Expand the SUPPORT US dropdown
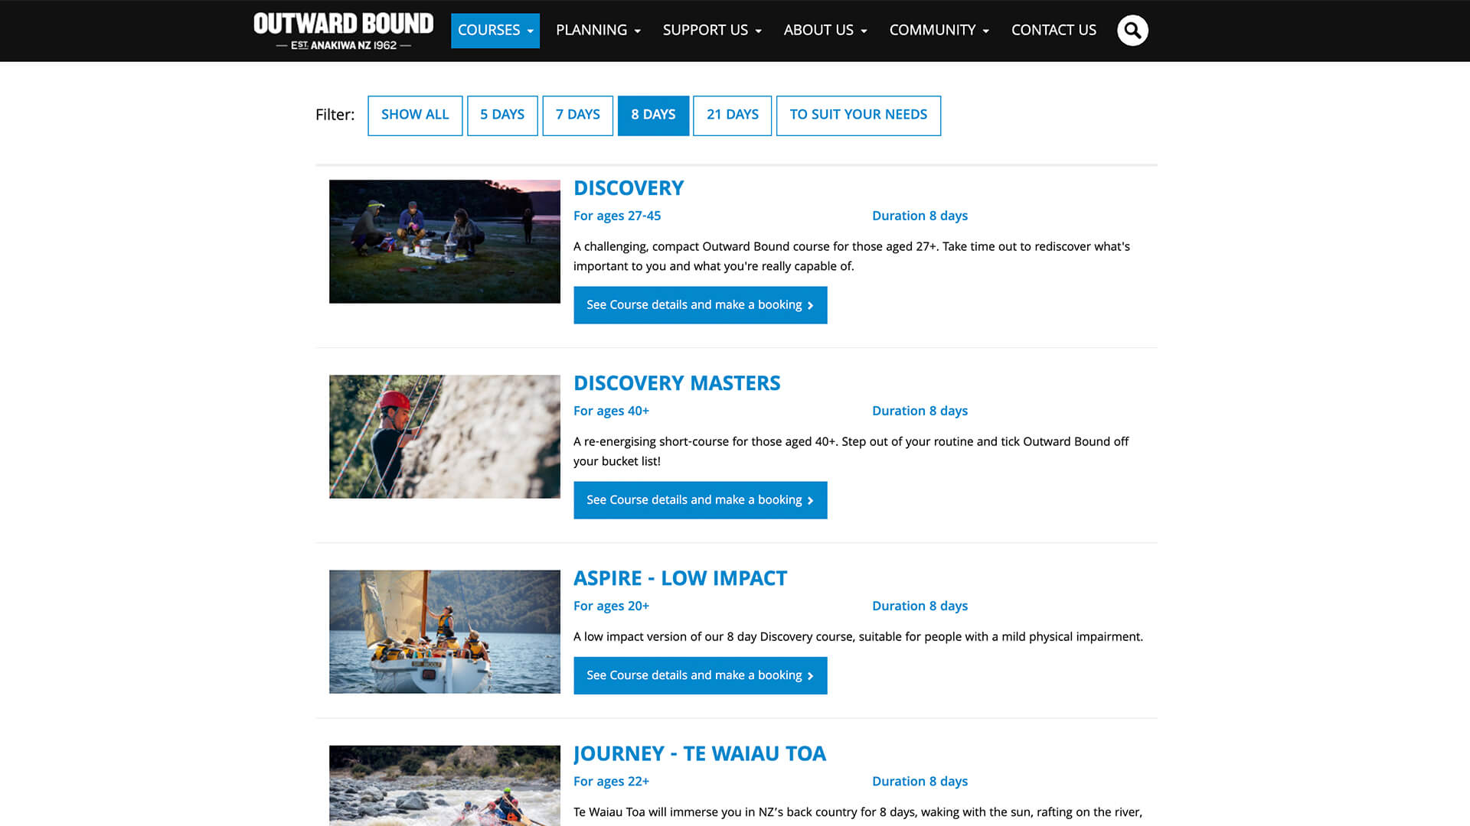 [712, 31]
